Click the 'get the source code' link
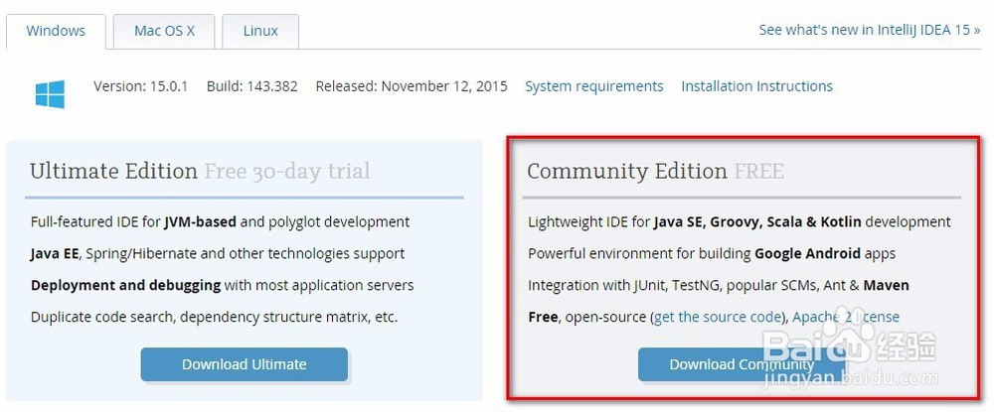The image size is (994, 412). point(718,318)
